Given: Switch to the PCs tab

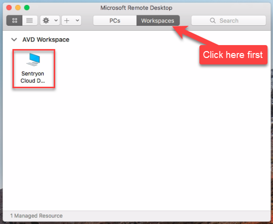Looking at the screenshot, I should 115,21.
